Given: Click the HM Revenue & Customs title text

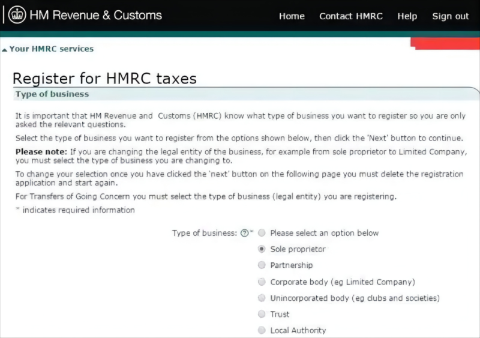Looking at the screenshot, I should pyautogui.click(x=95, y=16).
